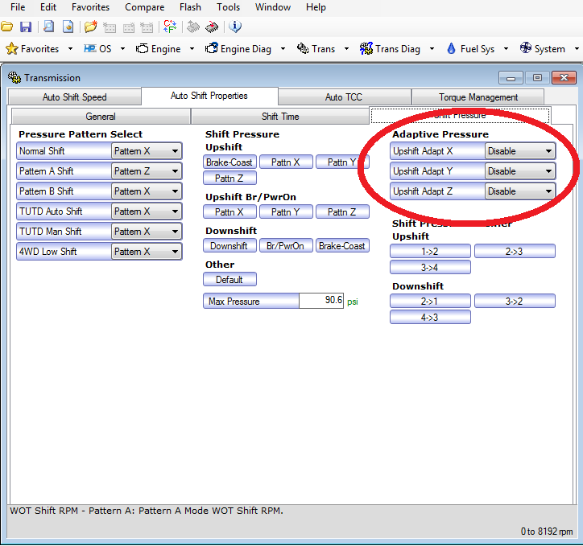Click the Save floppy disk icon

coord(26,27)
